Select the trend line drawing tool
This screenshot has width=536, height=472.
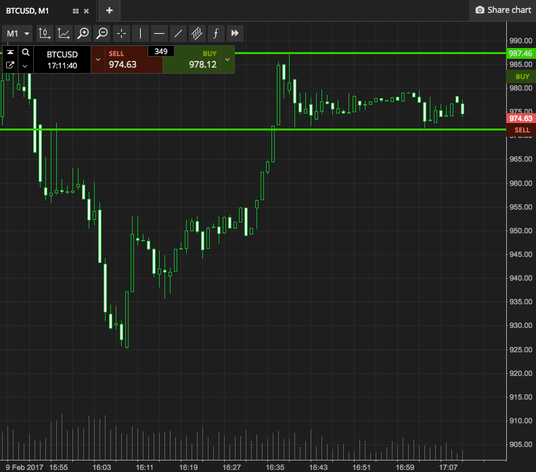pyautogui.click(x=178, y=33)
